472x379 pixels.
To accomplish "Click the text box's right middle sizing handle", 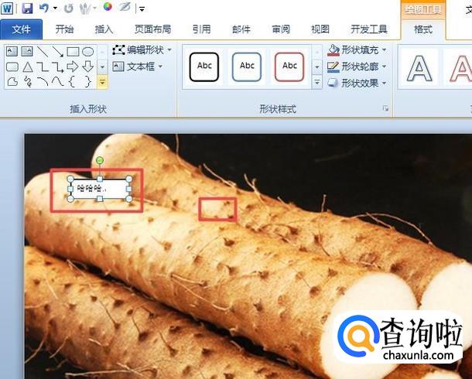I will click(x=129, y=189).
